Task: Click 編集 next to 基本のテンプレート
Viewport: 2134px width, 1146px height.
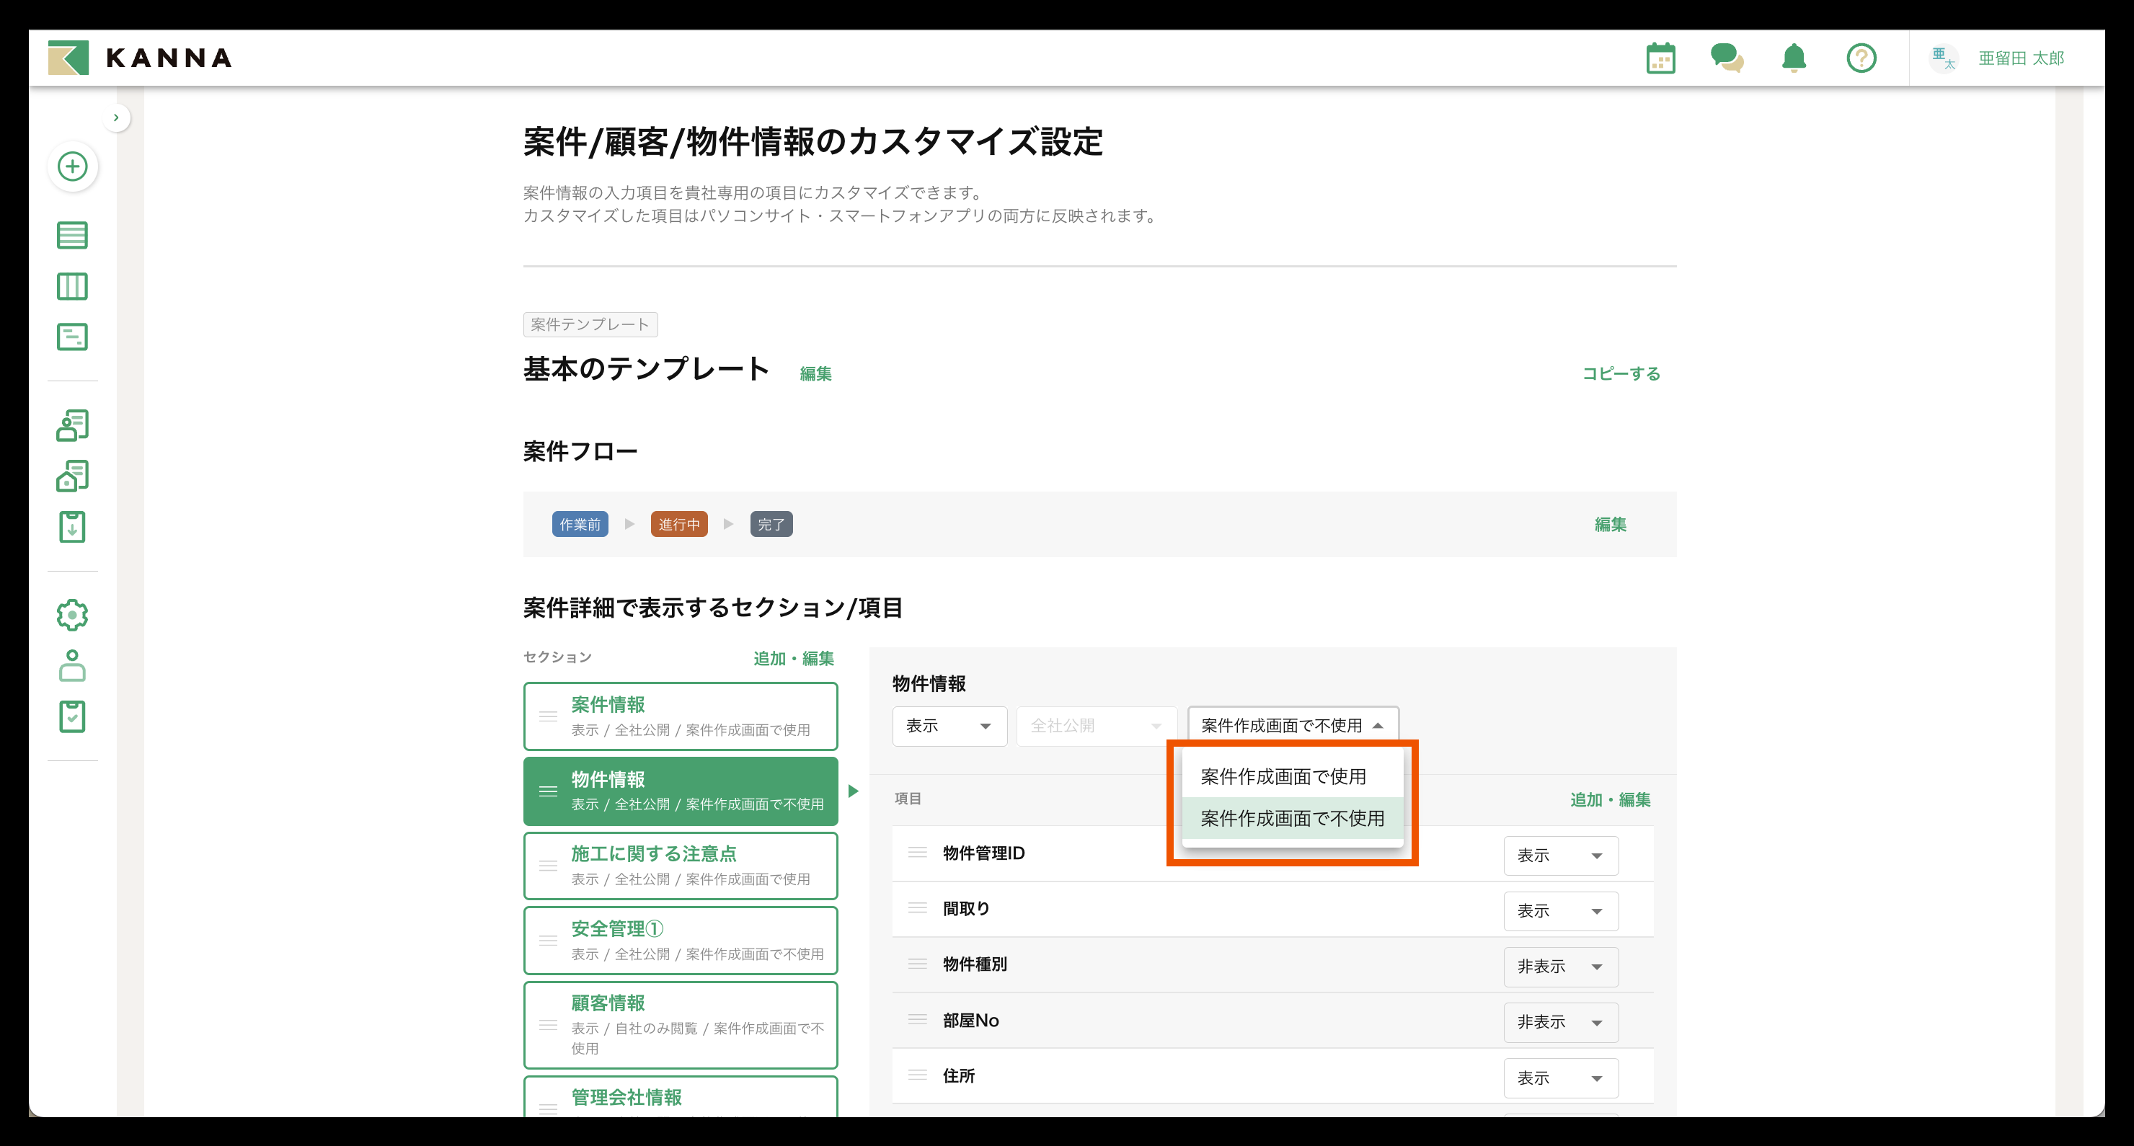Action: coord(815,373)
